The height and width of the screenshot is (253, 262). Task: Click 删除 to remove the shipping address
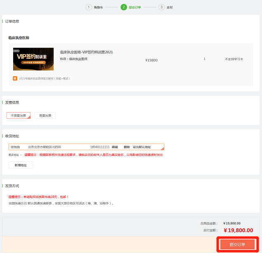click(x=126, y=147)
